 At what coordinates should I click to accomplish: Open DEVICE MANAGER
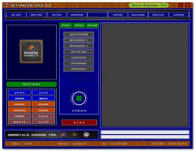pyautogui.click(x=79, y=34)
